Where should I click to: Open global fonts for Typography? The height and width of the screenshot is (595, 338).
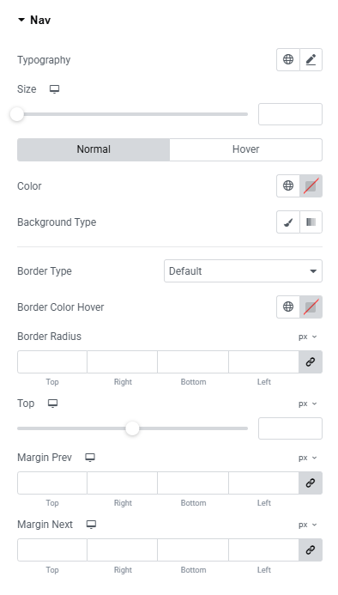click(x=288, y=59)
